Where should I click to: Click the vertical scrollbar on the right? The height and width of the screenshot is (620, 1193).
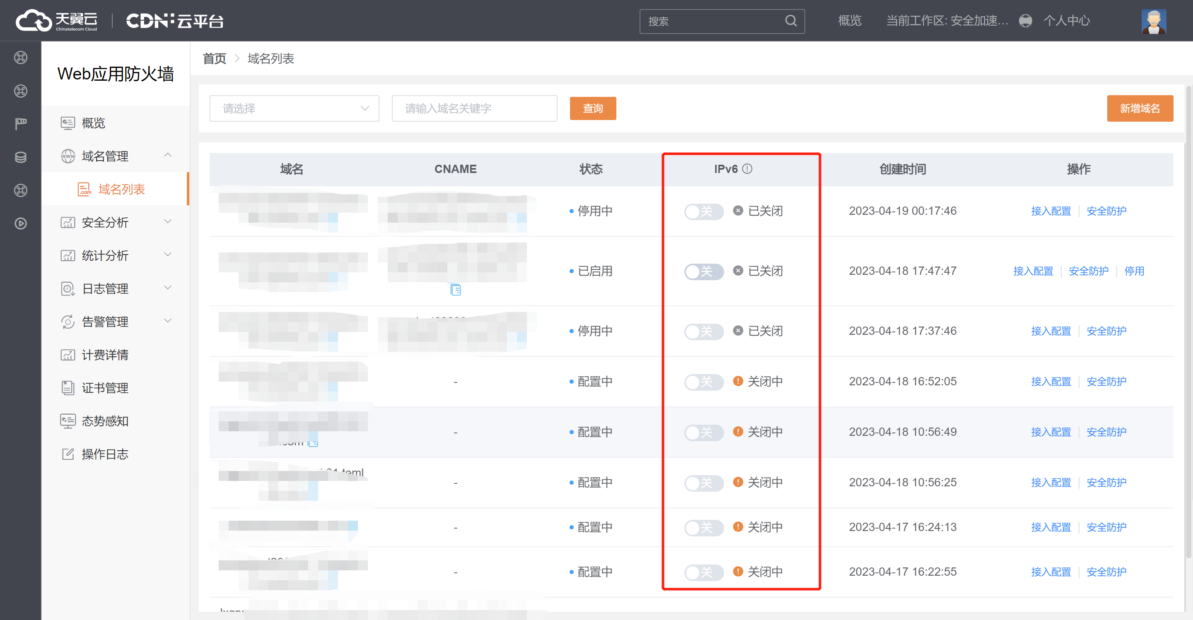(x=1188, y=322)
